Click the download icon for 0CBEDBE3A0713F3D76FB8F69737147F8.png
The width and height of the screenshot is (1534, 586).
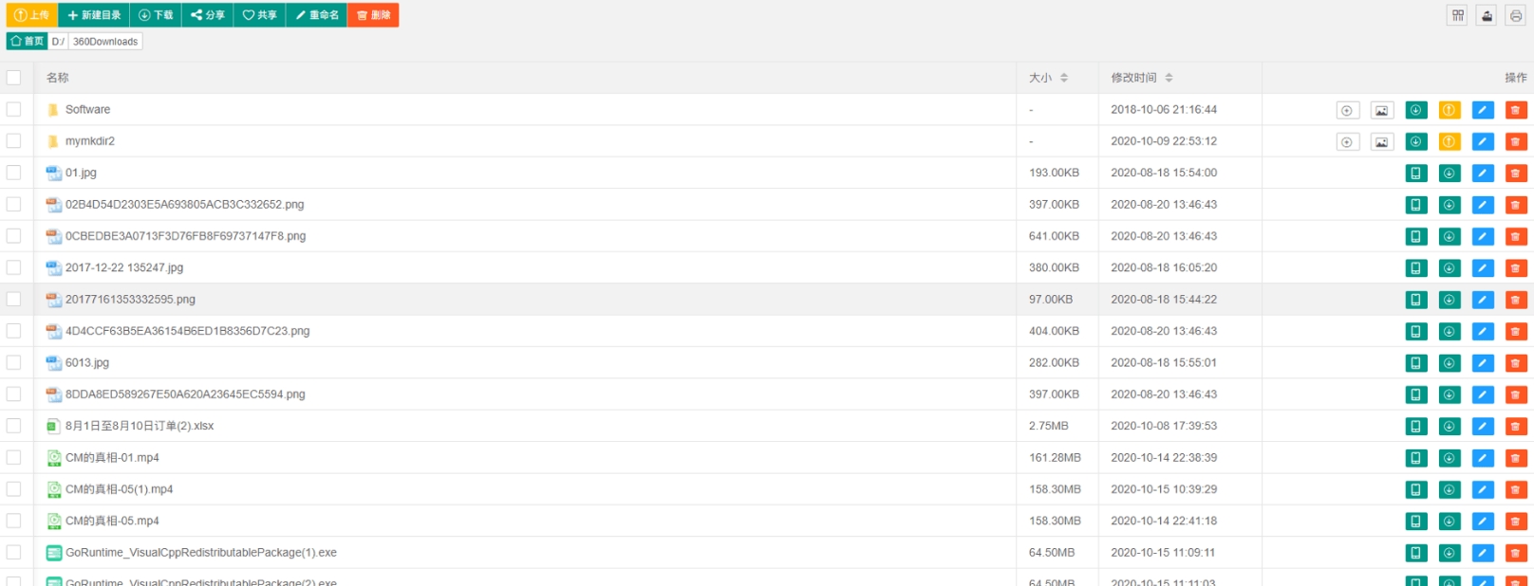pos(1450,236)
